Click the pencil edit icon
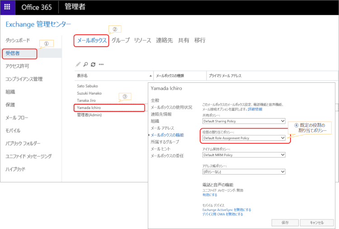Image resolution: width=339 pixels, height=229 pixels. pos(78,64)
